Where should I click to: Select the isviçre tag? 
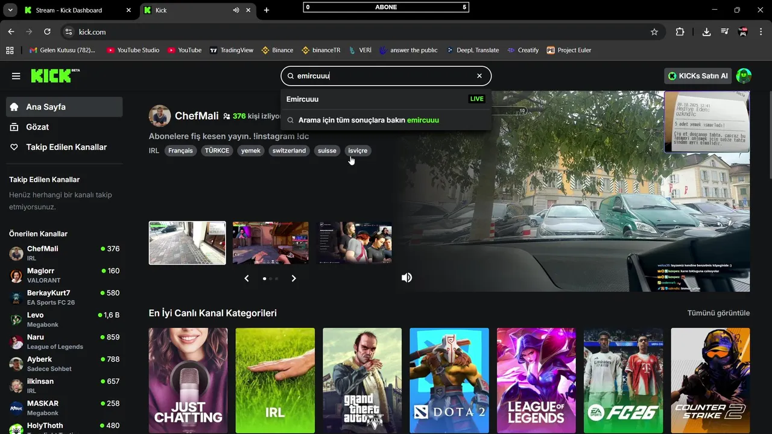(358, 151)
